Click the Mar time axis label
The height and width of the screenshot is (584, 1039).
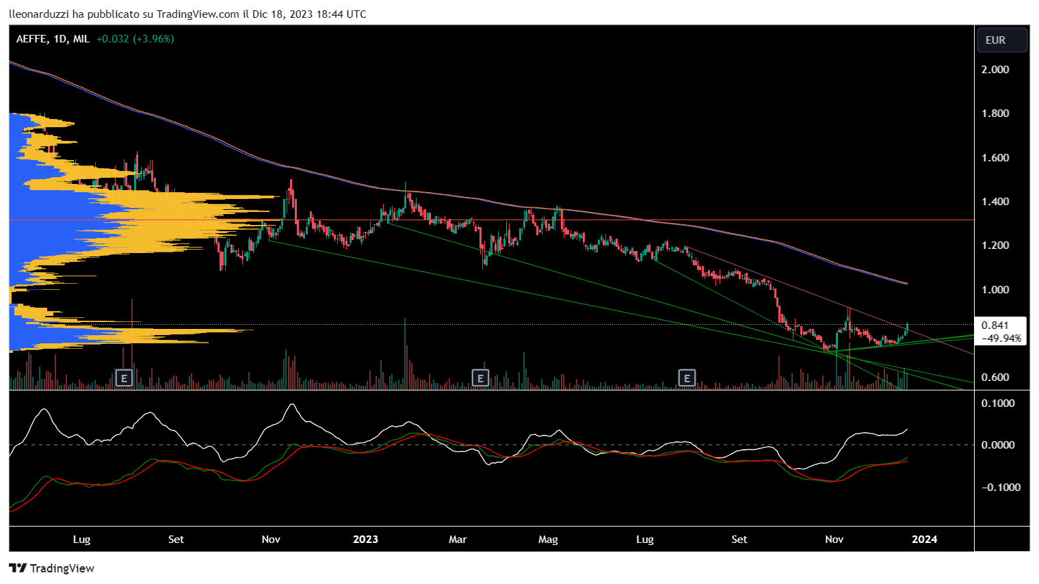pyautogui.click(x=458, y=540)
